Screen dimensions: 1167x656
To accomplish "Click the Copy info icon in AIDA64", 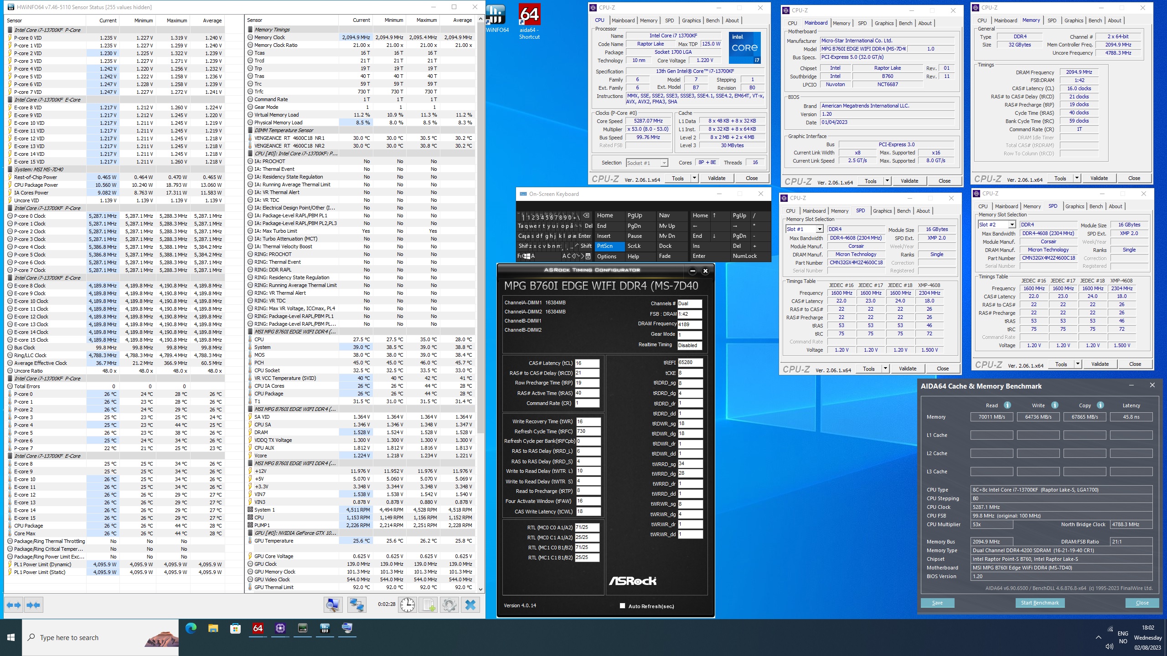I will click(1100, 405).
